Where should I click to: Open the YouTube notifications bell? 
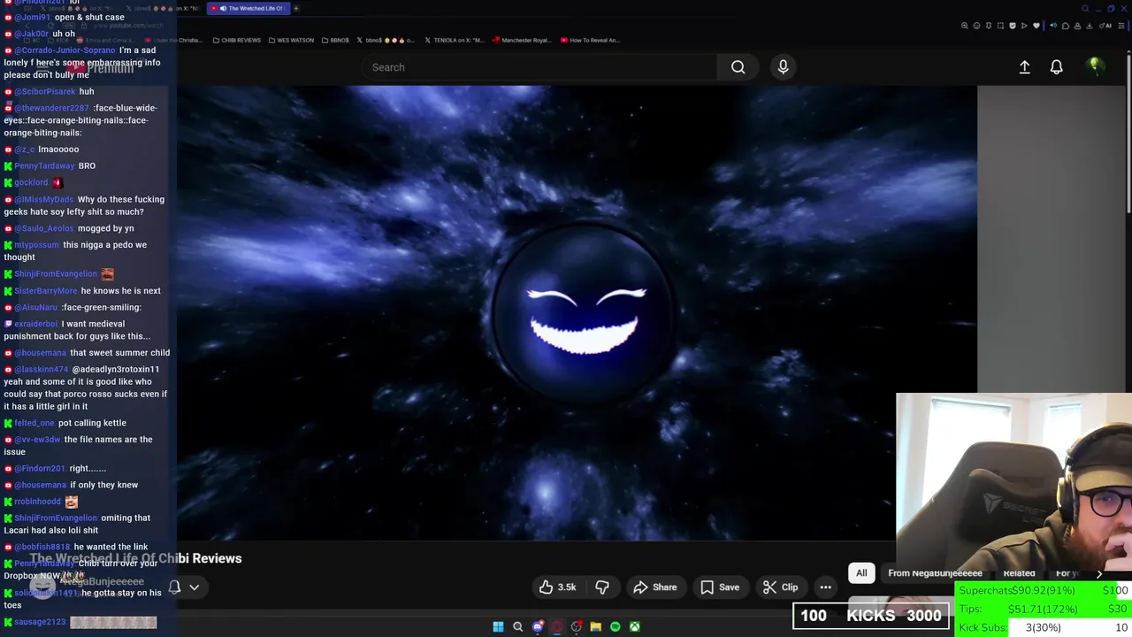(1056, 67)
